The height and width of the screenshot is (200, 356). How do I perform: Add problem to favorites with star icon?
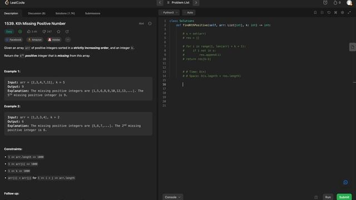coord(58,32)
